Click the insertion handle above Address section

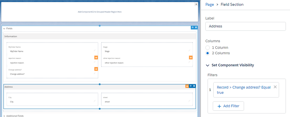pyautogui.click(x=100, y=84)
